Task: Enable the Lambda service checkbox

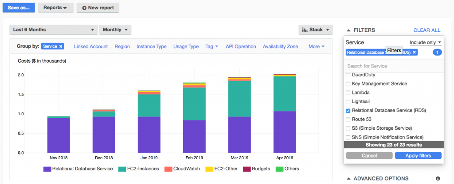Action: click(348, 93)
